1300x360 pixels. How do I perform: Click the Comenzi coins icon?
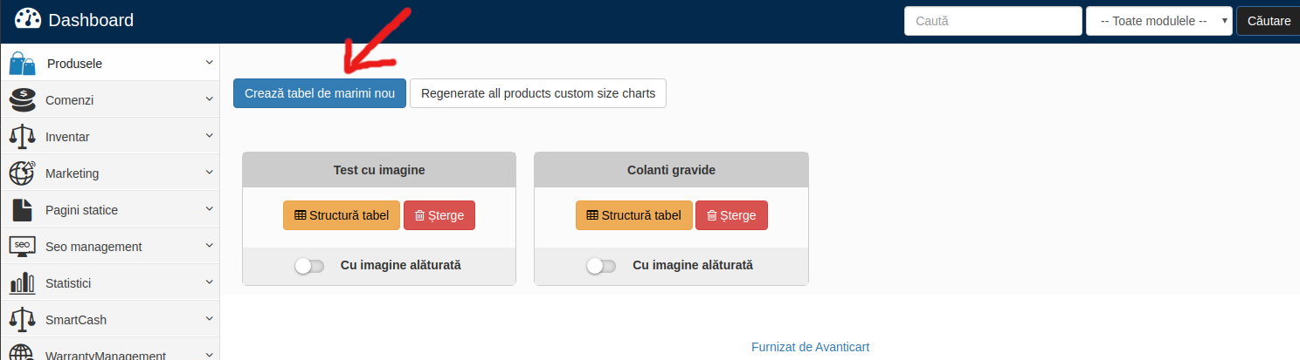23,100
